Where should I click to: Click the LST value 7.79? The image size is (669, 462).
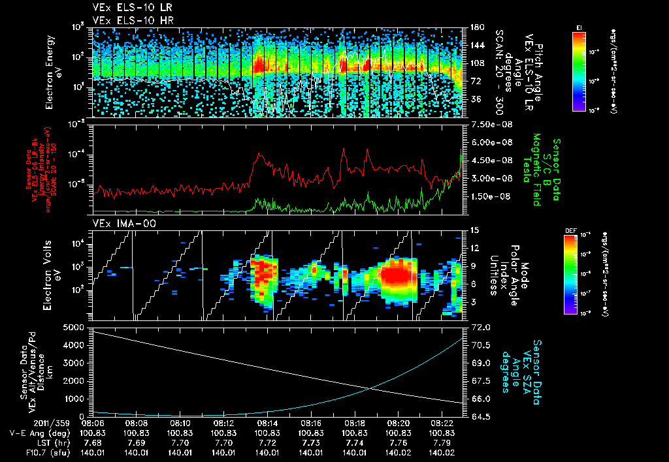point(442,443)
